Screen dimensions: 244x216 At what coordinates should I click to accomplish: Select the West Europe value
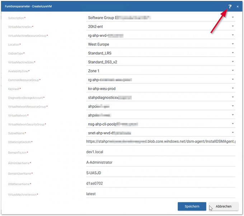pyautogui.click(x=99, y=44)
